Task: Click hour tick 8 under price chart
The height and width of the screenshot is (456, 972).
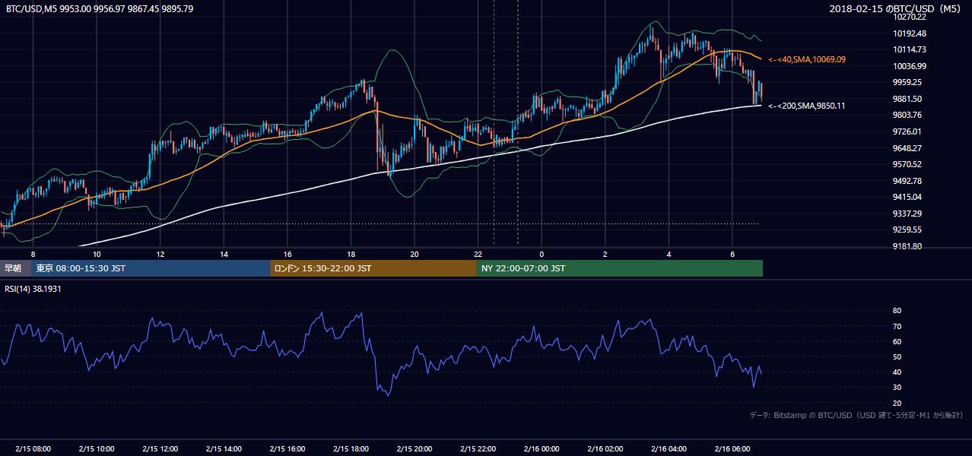Action: pyautogui.click(x=33, y=254)
